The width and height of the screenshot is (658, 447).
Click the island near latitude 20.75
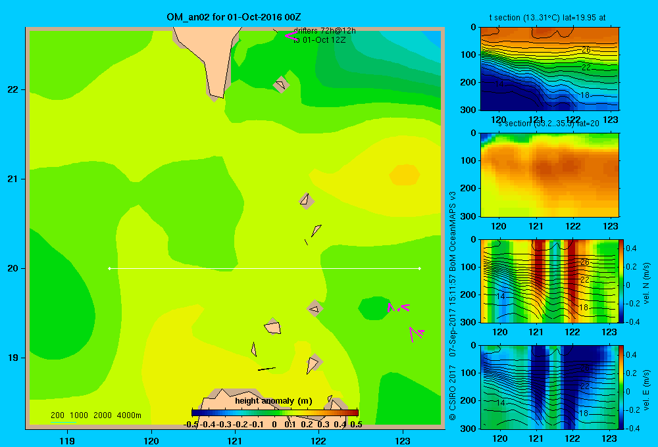click(307, 201)
